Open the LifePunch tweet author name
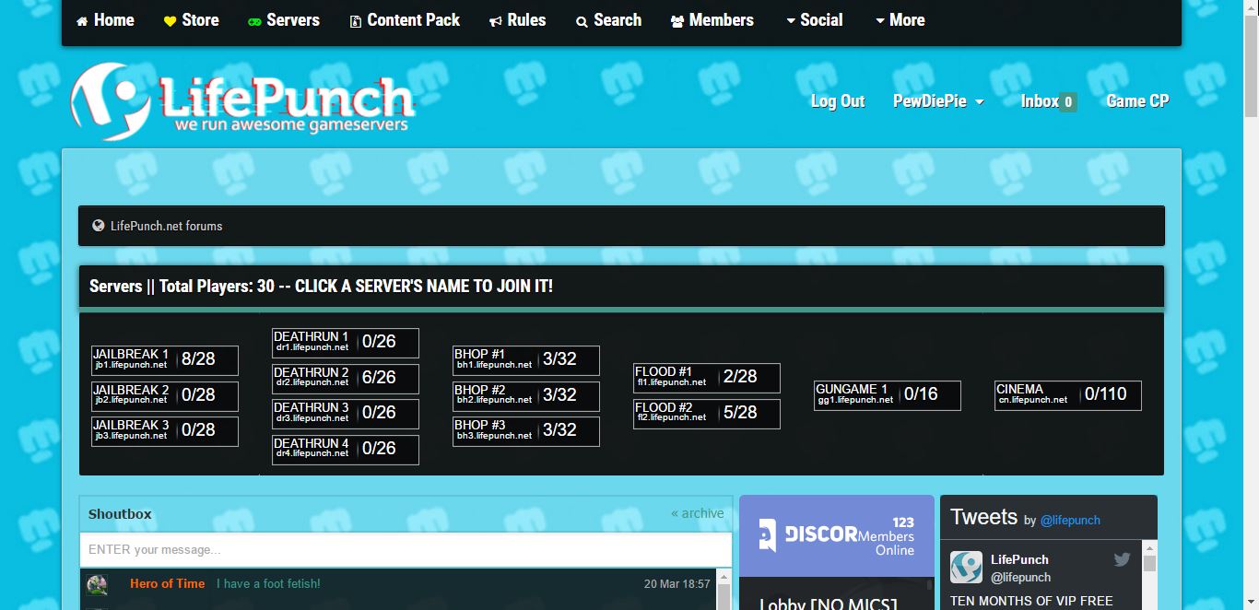 tap(1019, 559)
